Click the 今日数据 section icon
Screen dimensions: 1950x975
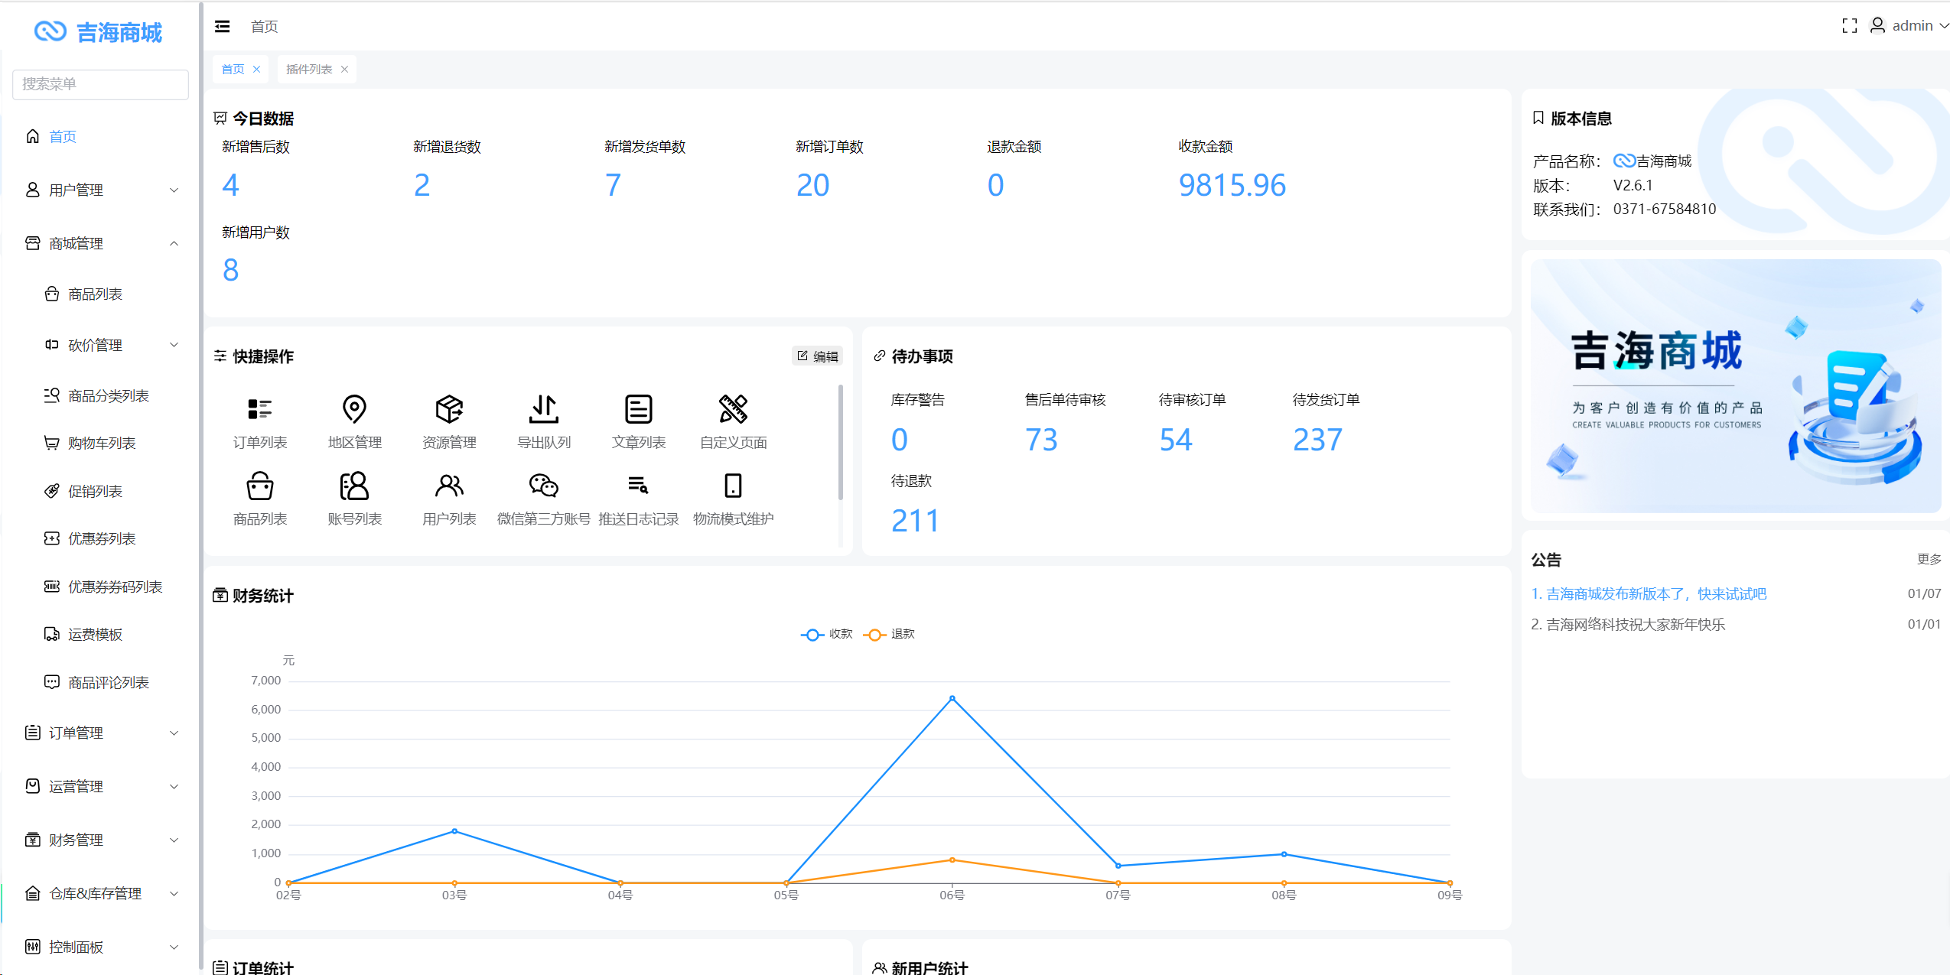220,118
